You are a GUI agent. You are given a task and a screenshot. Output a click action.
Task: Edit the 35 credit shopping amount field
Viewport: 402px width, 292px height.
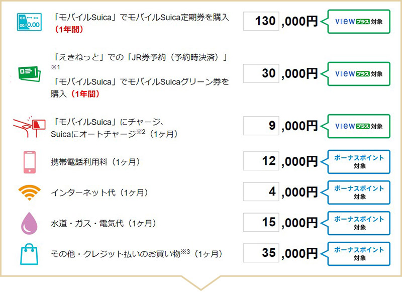[261, 253]
